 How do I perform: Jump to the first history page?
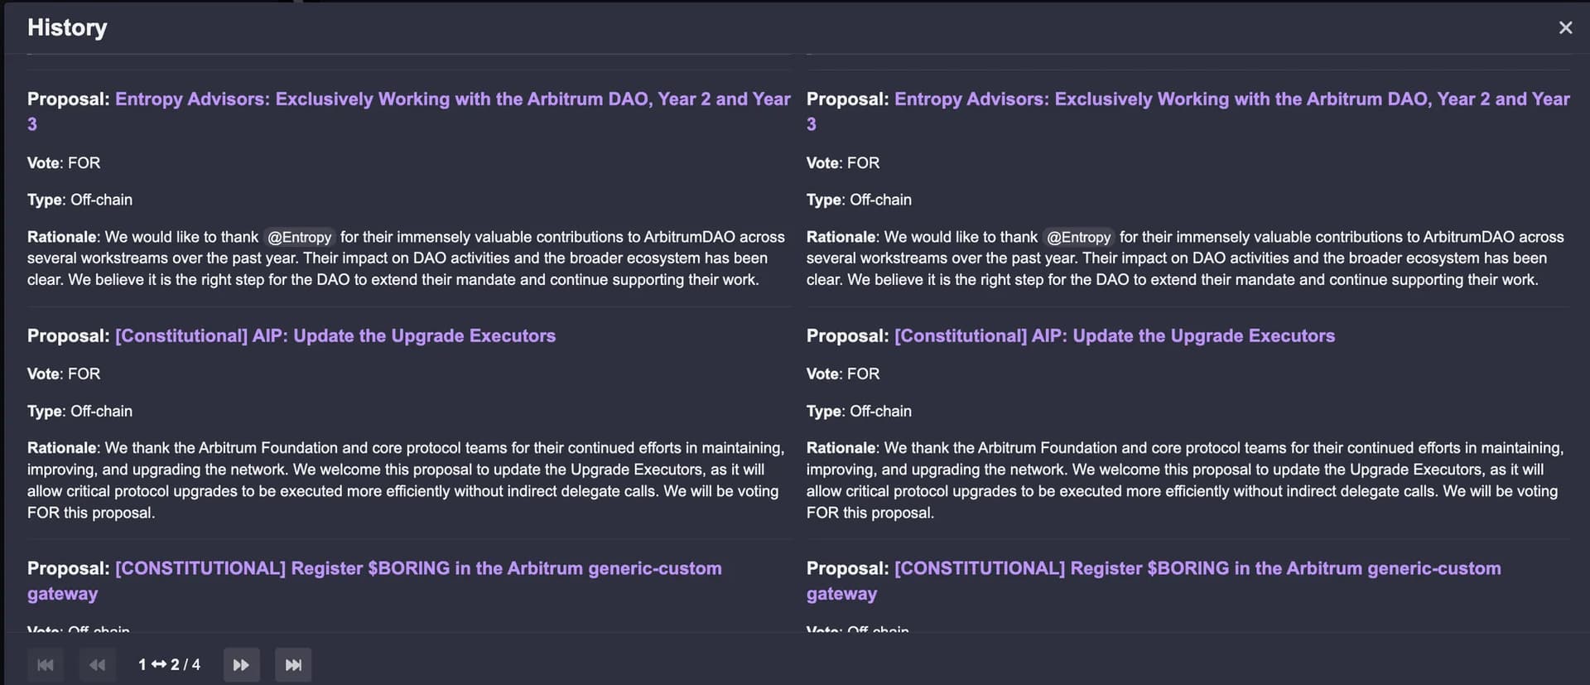tap(46, 665)
